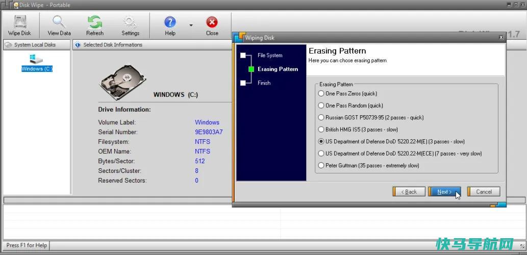Click the Disk Wipe app title bar icon

click(x=15, y=5)
